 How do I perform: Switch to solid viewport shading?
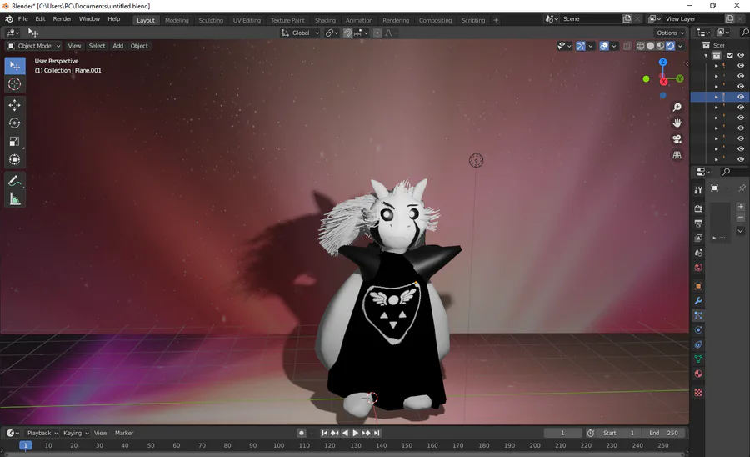tap(651, 46)
